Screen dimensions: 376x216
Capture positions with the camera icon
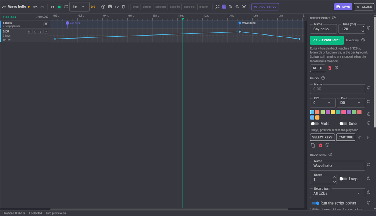pos(110,7)
